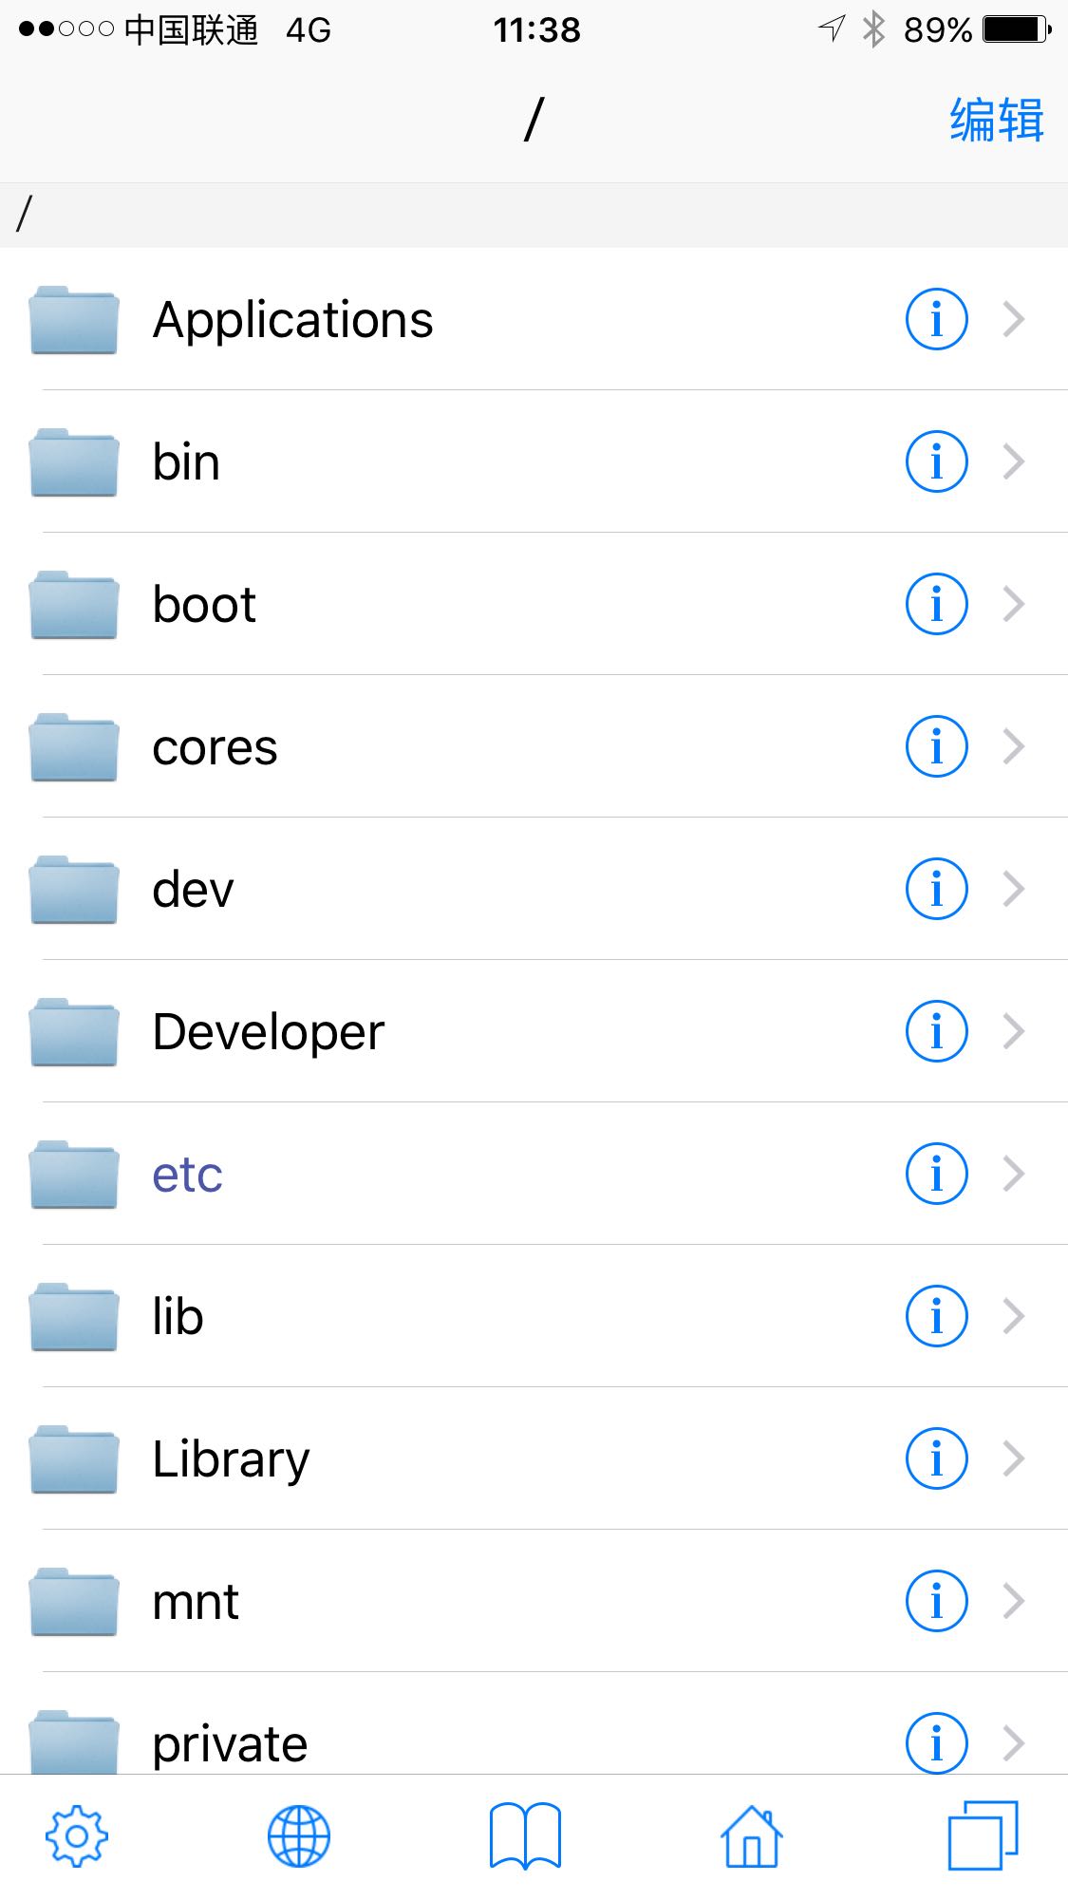Viewport: 1068px width, 1900px height.
Task: Show info for the Library folder
Action: (936, 1458)
